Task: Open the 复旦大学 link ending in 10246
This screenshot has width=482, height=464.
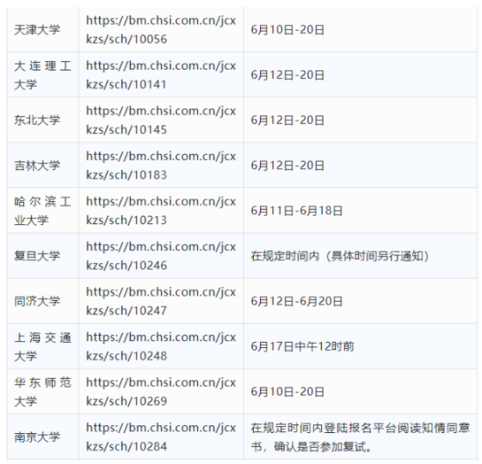Action: (x=161, y=256)
